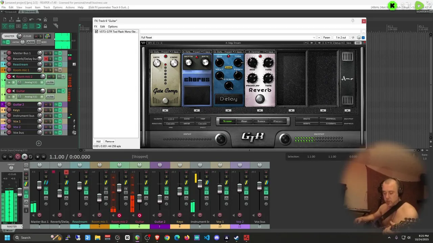The width and height of the screenshot is (433, 243).
Task: Click the transport Play button
Action: tap(24, 157)
